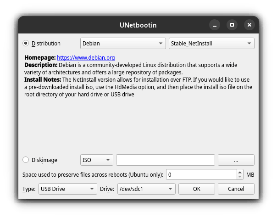Open the Stable_NetInstall version dropdown
The height and width of the screenshot is (218, 277).
coord(211,44)
